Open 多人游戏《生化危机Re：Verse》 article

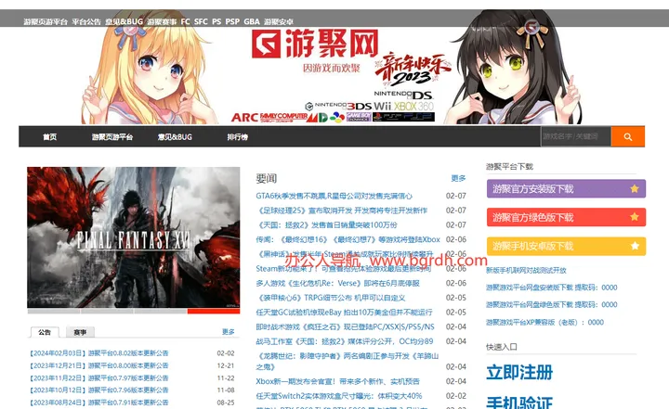click(x=338, y=283)
